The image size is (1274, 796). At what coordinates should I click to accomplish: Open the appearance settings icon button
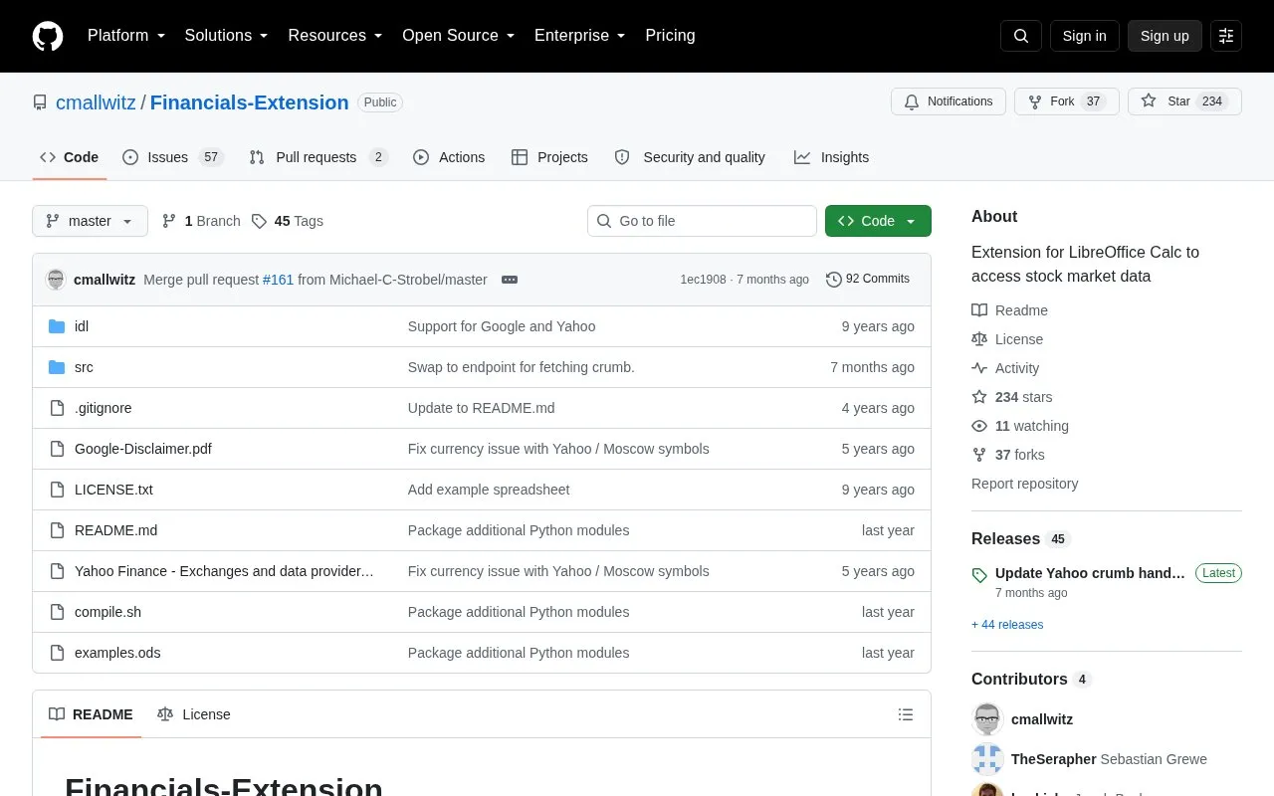[x=1226, y=36]
